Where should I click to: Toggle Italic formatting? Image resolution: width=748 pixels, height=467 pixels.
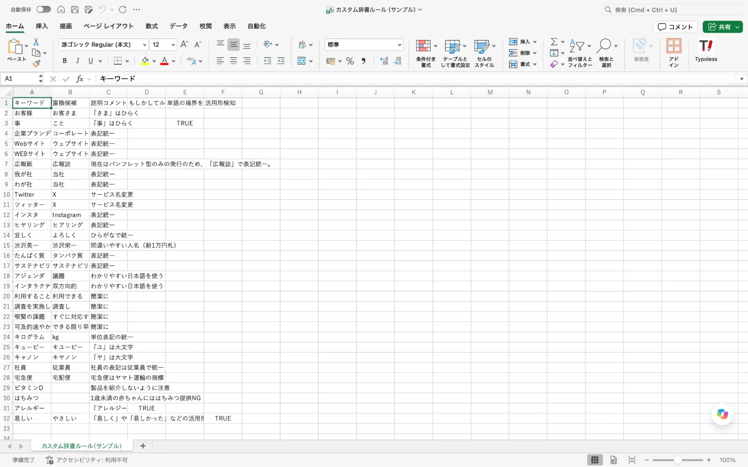tap(78, 61)
